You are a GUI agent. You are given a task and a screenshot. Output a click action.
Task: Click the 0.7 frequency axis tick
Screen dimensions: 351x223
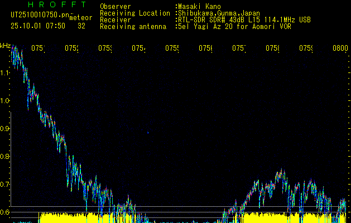[5, 184]
